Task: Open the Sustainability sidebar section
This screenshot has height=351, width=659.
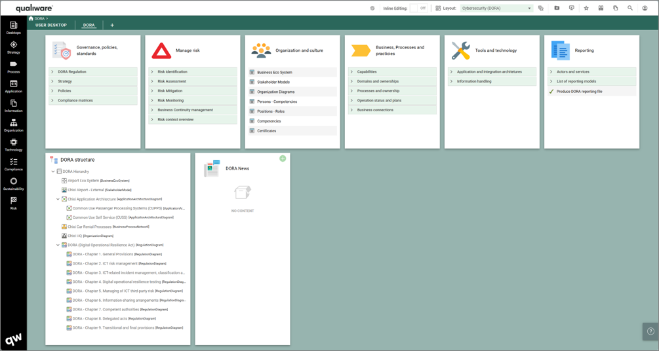Action: (x=14, y=184)
